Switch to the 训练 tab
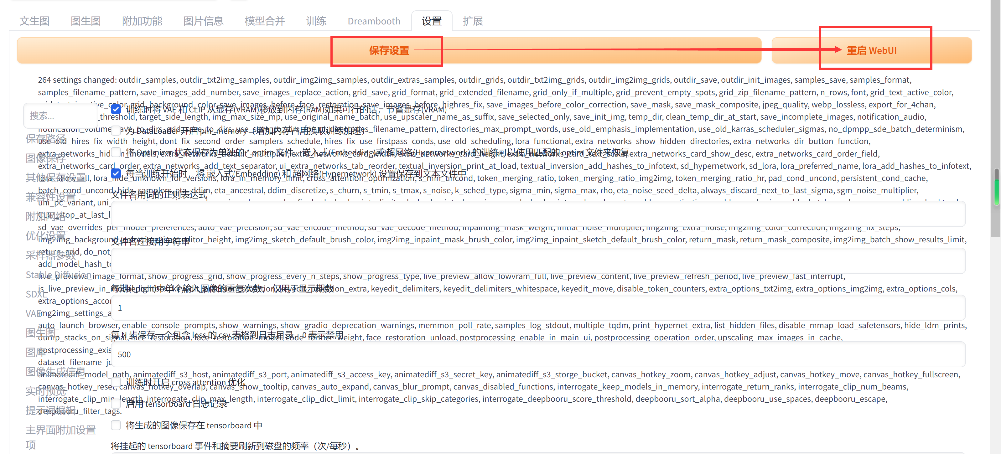The image size is (1001, 454). click(316, 21)
